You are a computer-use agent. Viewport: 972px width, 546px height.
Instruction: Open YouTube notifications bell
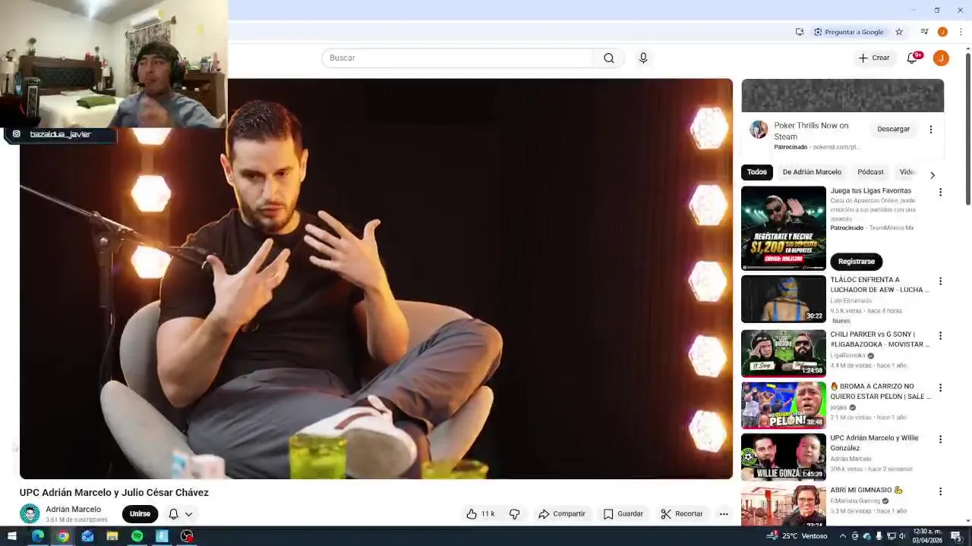click(913, 58)
